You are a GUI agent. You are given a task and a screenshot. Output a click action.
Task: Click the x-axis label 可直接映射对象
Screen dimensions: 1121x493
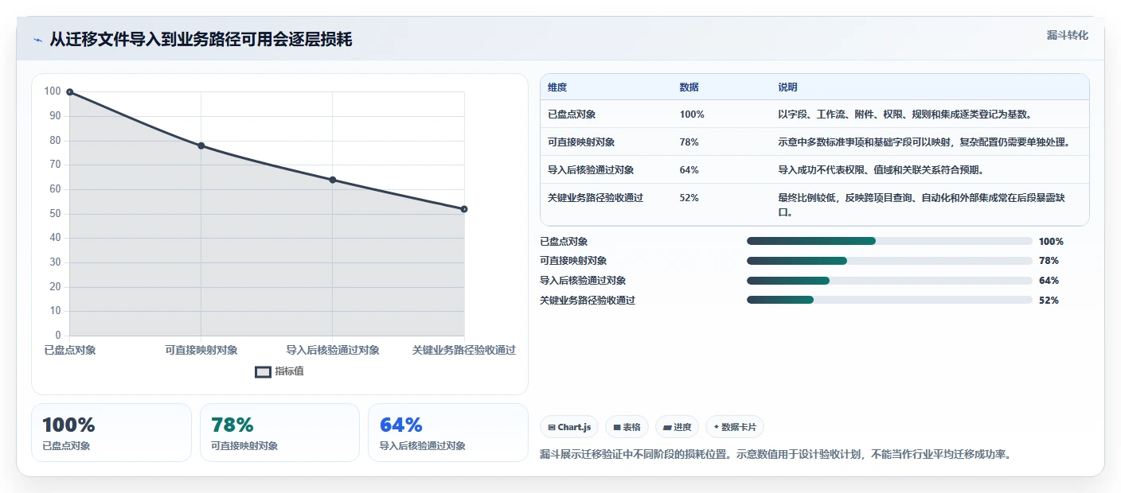201,350
